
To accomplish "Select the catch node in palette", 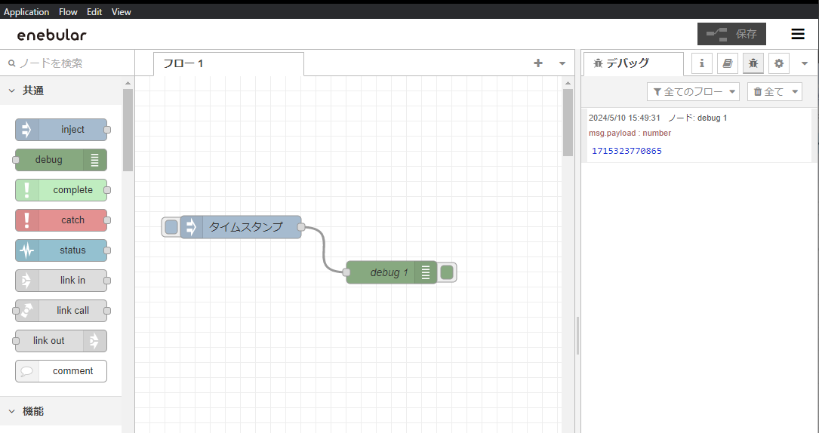I will 61,220.
